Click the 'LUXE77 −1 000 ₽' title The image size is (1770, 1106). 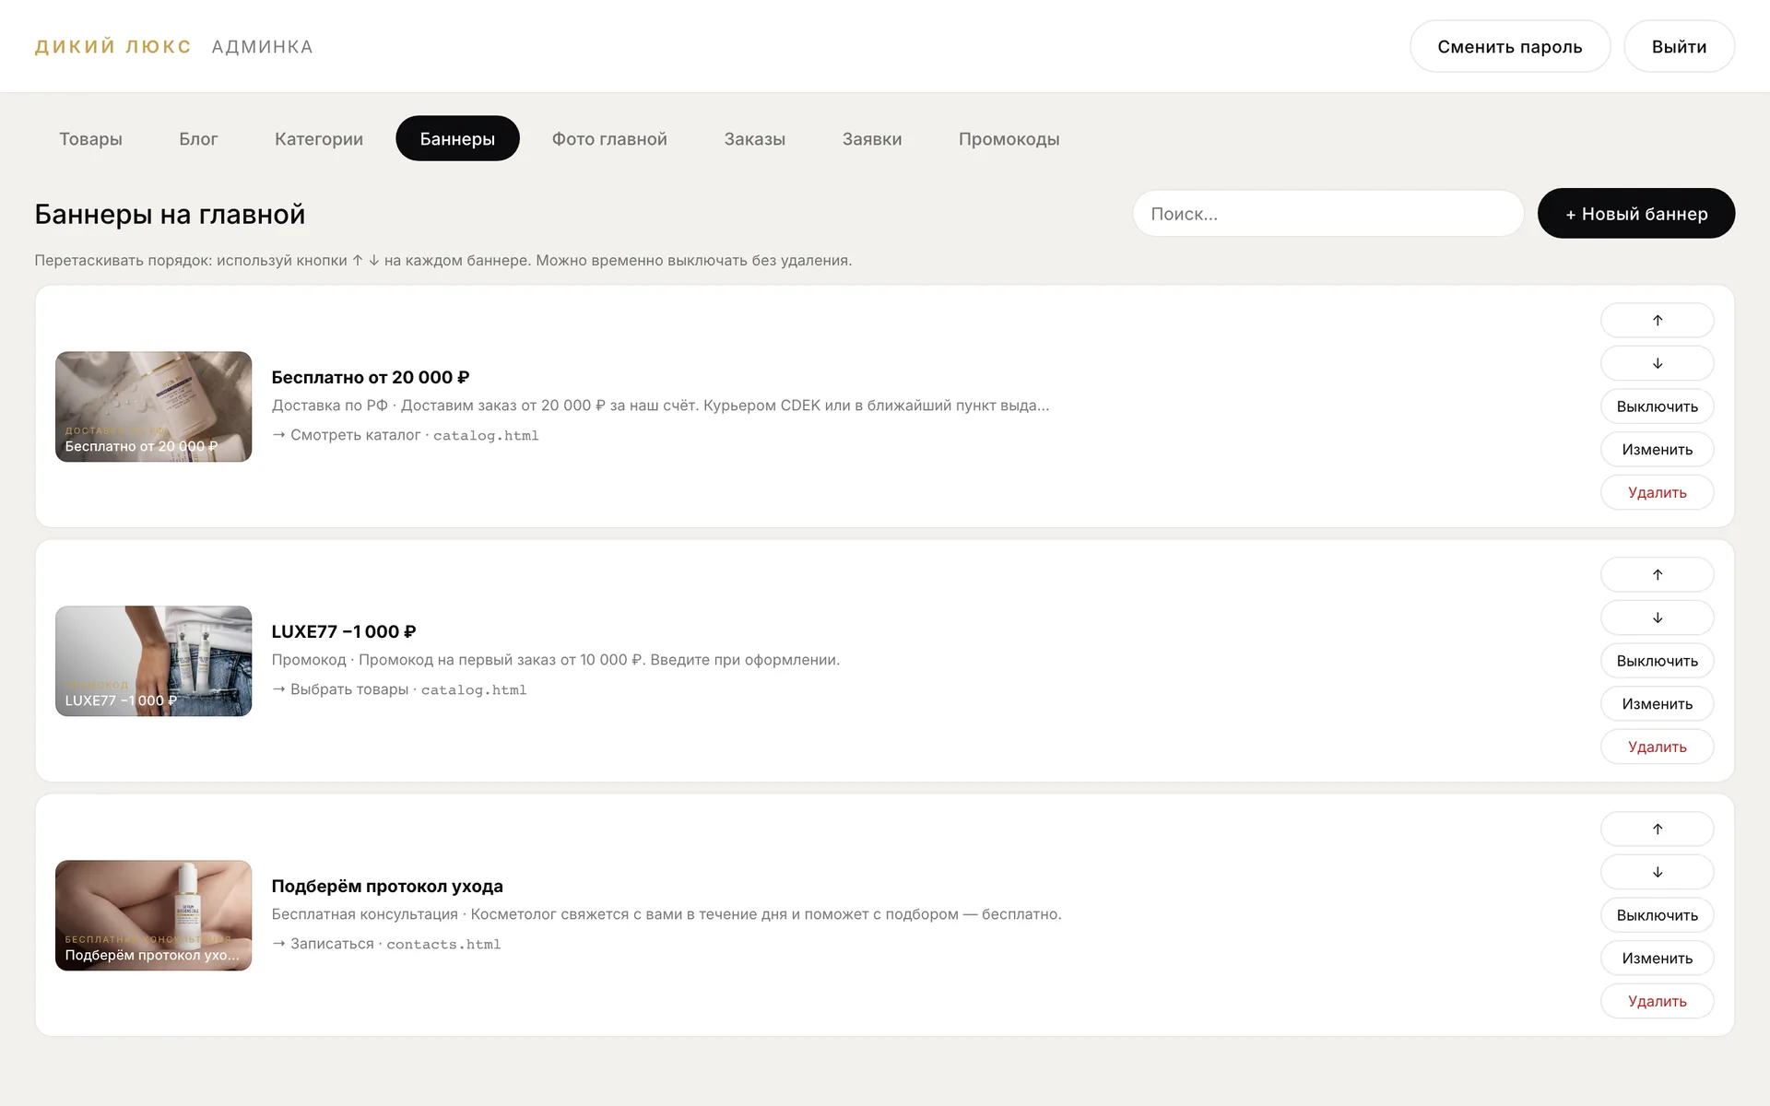344,631
